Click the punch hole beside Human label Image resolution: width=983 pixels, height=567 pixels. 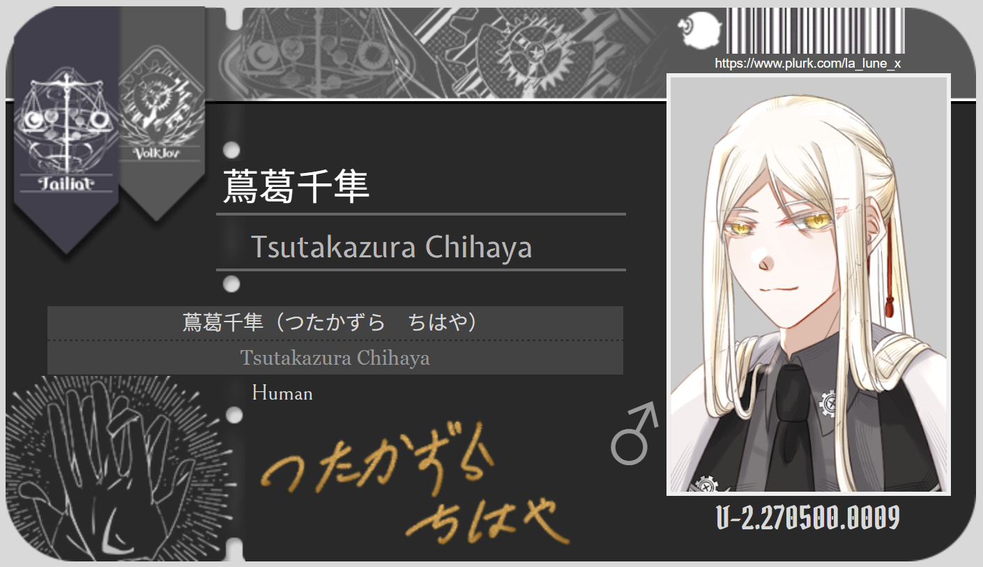(235, 414)
